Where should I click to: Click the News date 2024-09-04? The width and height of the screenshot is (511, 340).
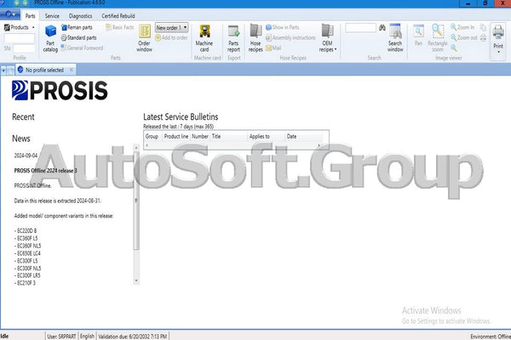click(x=26, y=156)
